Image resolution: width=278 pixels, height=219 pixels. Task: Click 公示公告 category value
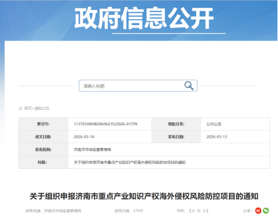coord(214,124)
